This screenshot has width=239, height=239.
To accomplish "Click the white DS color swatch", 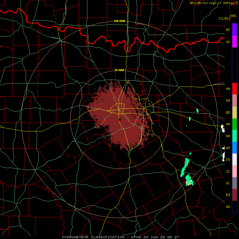I will pos(234,159).
